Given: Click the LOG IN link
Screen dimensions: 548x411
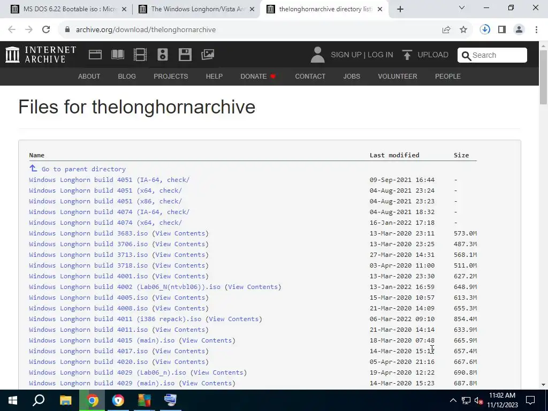Looking at the screenshot, I should coord(380,55).
